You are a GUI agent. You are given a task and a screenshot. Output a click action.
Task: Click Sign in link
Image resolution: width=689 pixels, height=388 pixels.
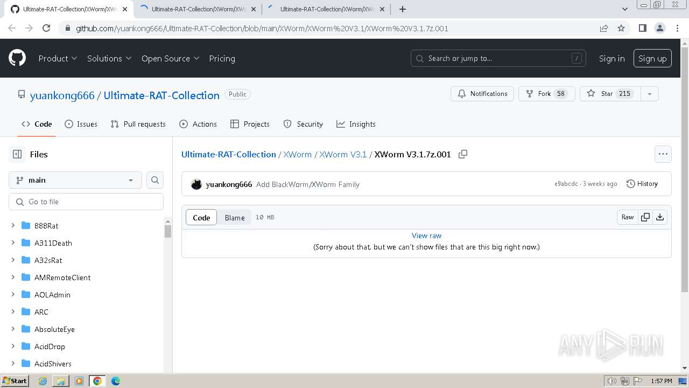coord(612,58)
